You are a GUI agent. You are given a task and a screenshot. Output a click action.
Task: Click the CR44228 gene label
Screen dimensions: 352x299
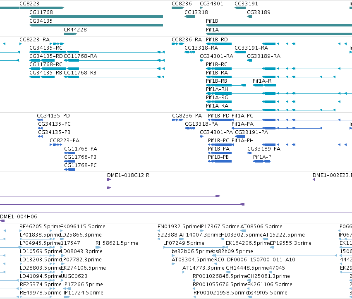(x=75, y=30)
